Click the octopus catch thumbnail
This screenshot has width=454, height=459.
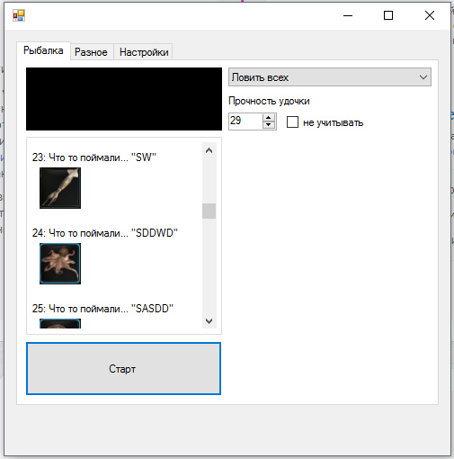click(x=60, y=264)
